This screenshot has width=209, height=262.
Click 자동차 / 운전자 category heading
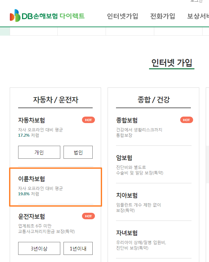[55, 100]
